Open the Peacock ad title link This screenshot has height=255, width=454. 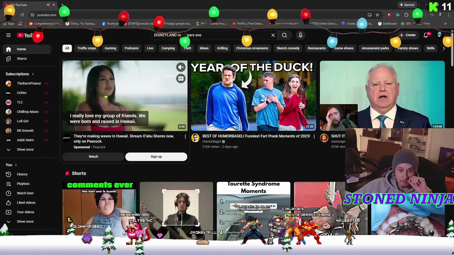(x=124, y=138)
